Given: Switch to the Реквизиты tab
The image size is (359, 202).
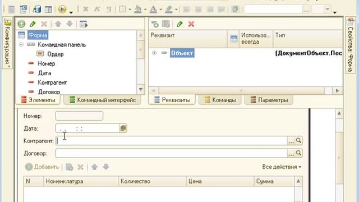Looking at the screenshot, I should (x=172, y=100).
